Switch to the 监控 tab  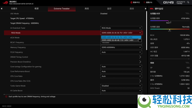109,9
